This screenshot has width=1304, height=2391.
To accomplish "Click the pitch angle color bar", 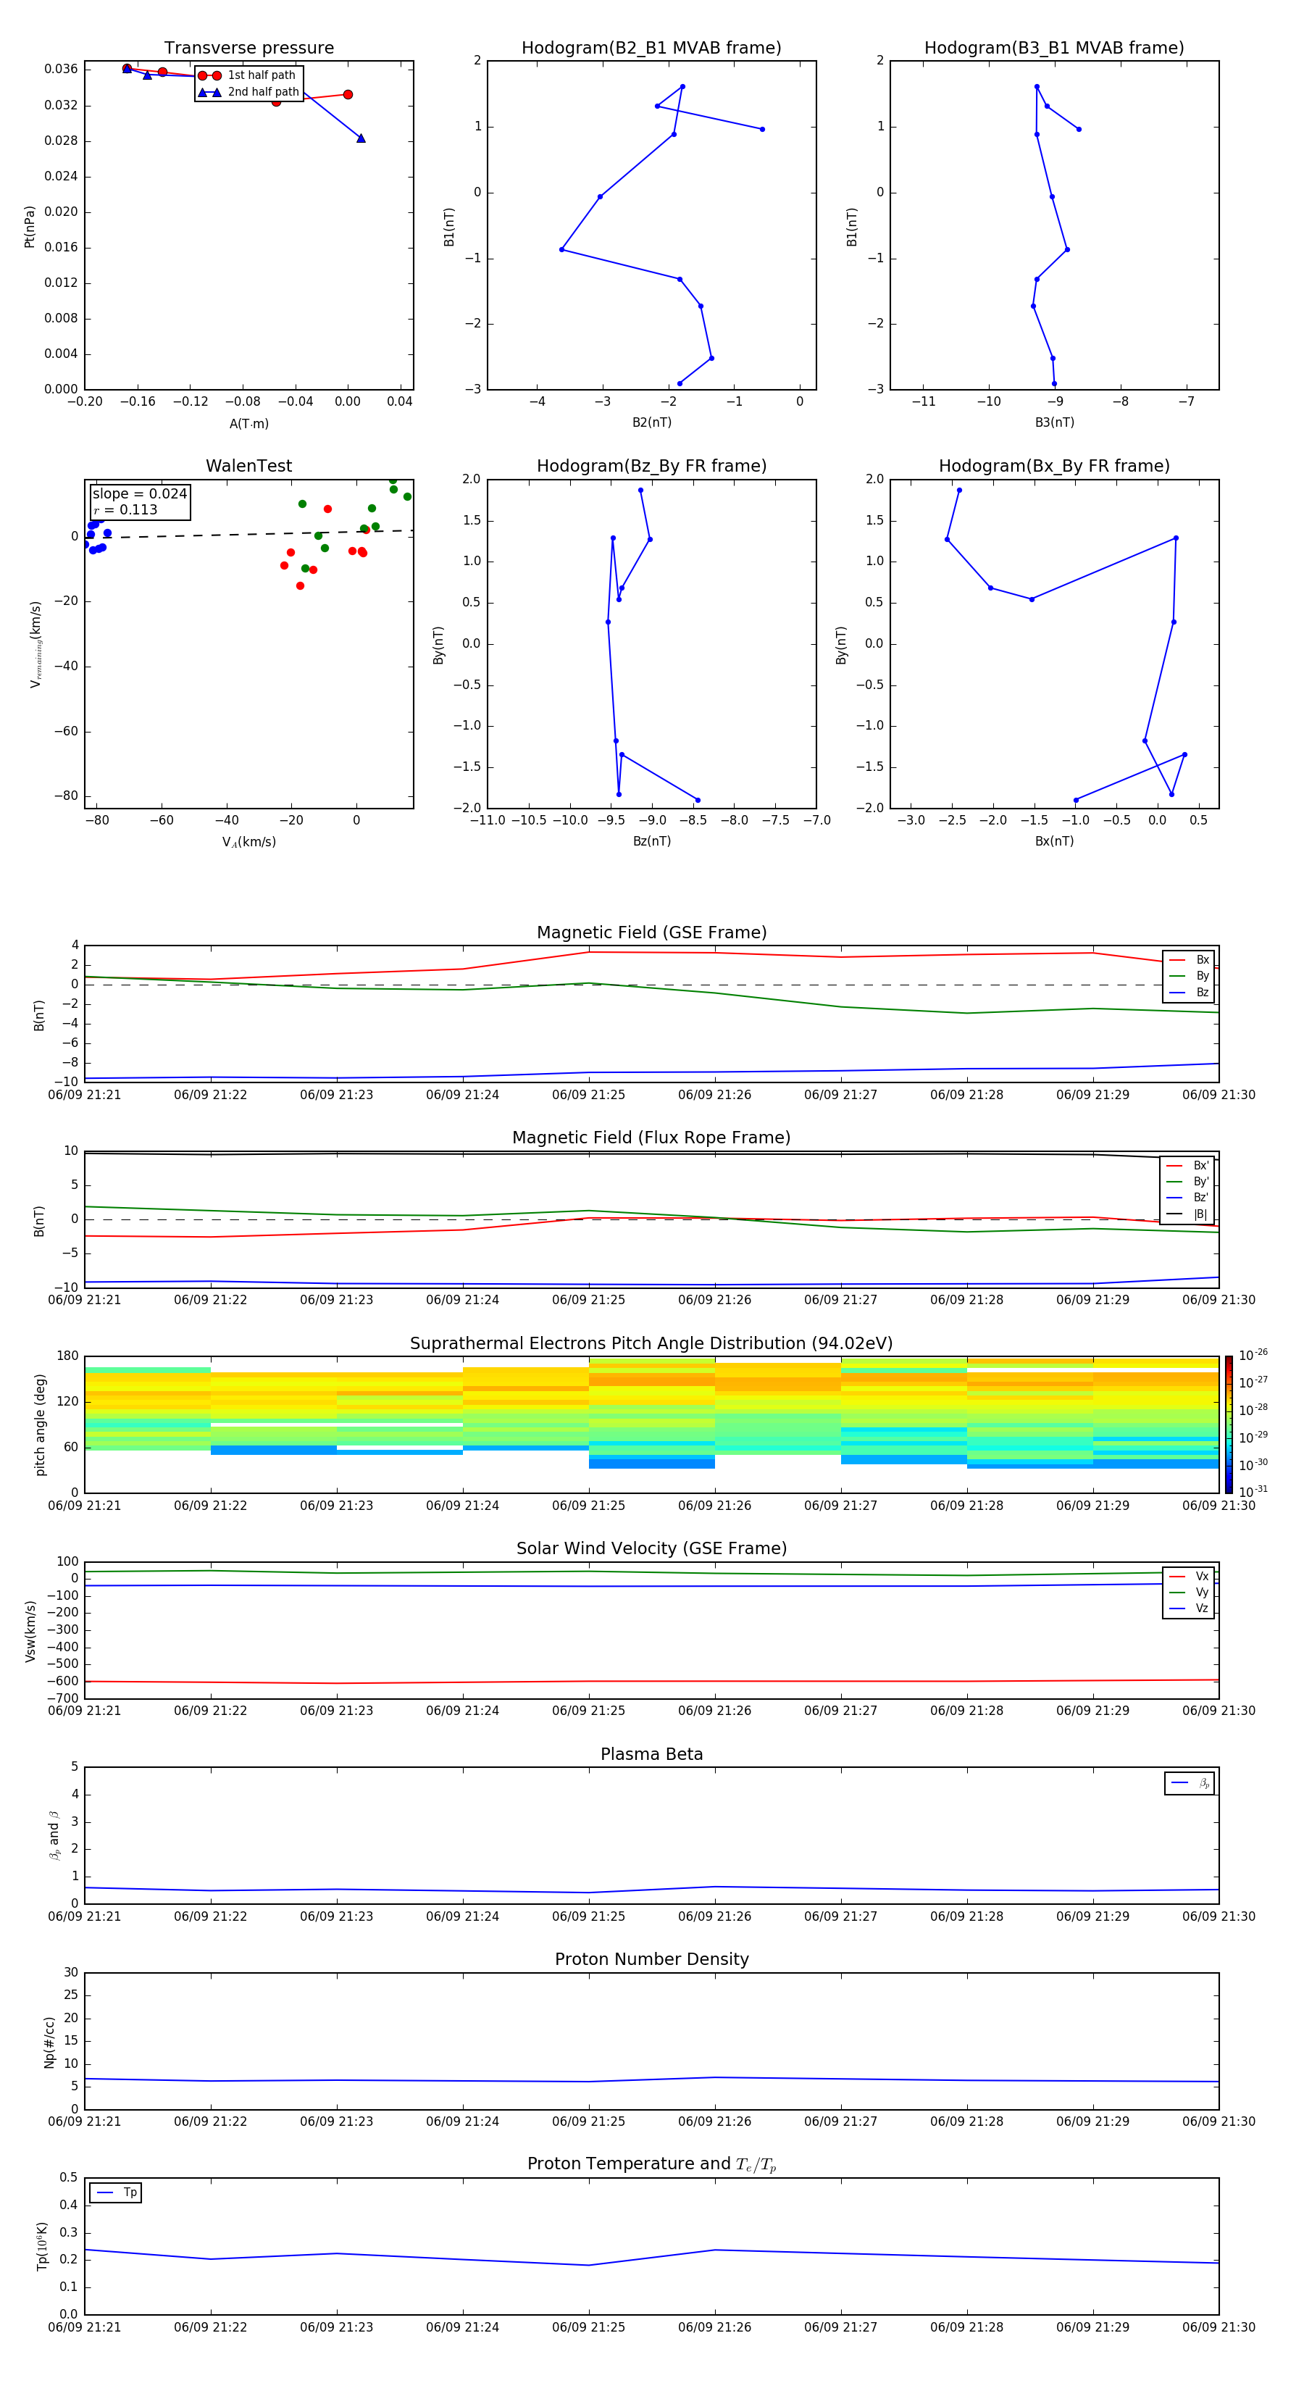I will [x=1229, y=1424].
